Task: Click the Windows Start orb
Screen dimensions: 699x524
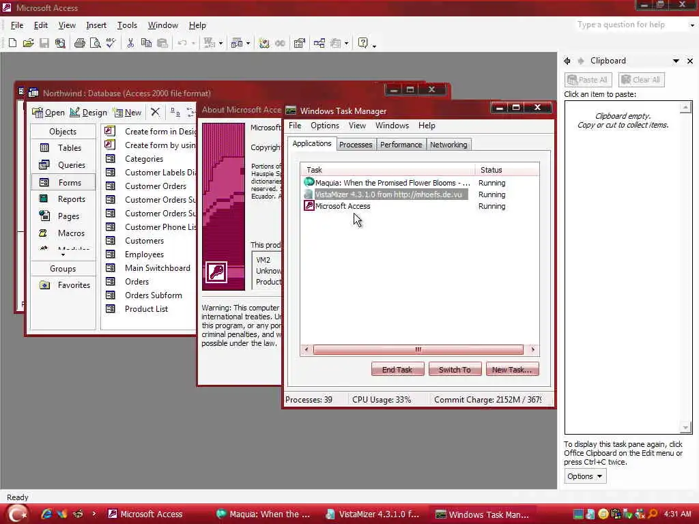Action: coord(17,514)
